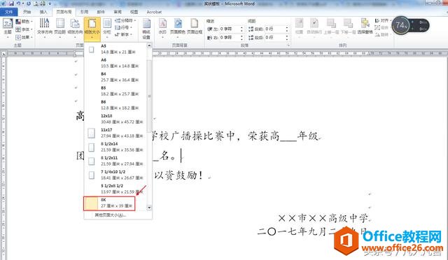Click the spacing after stepper arrows
The height and width of the screenshot is (260, 448).
[287, 37]
